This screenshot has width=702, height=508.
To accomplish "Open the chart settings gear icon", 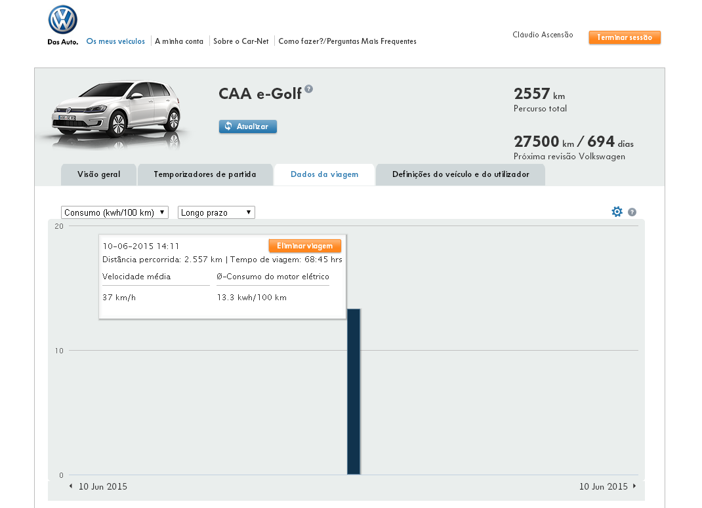I will pyautogui.click(x=617, y=212).
